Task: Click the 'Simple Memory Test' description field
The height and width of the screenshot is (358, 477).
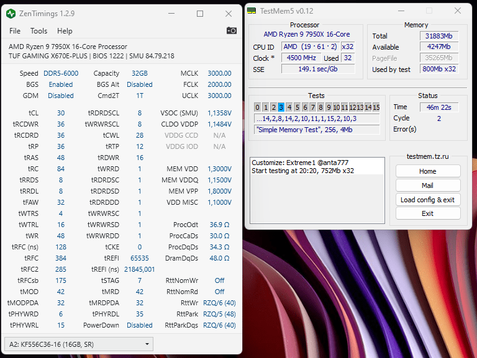Action: [317, 130]
